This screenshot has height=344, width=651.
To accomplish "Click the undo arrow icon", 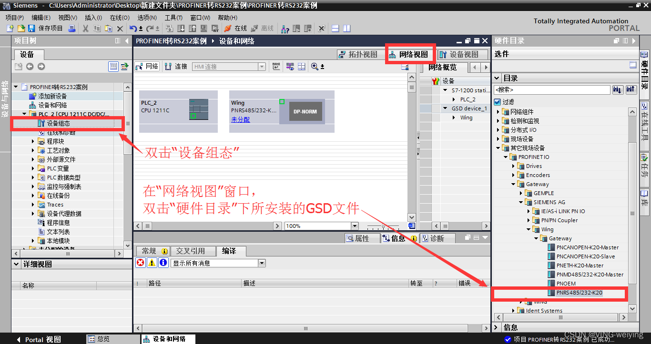I will 133,29.
